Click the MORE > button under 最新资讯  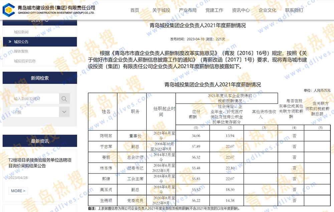point(18,191)
